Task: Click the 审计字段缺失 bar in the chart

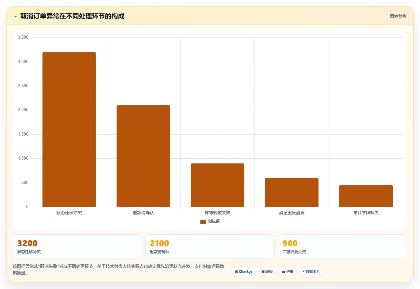Action: tap(366, 196)
